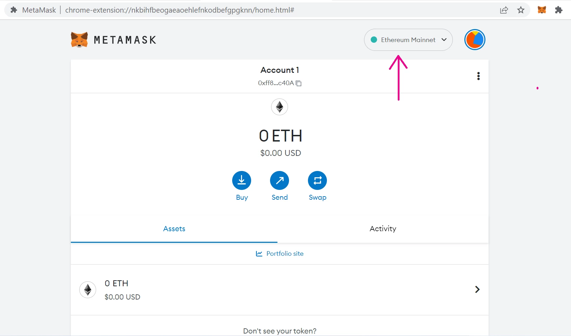Click the Account 1 name
571x336 pixels.
(x=280, y=70)
